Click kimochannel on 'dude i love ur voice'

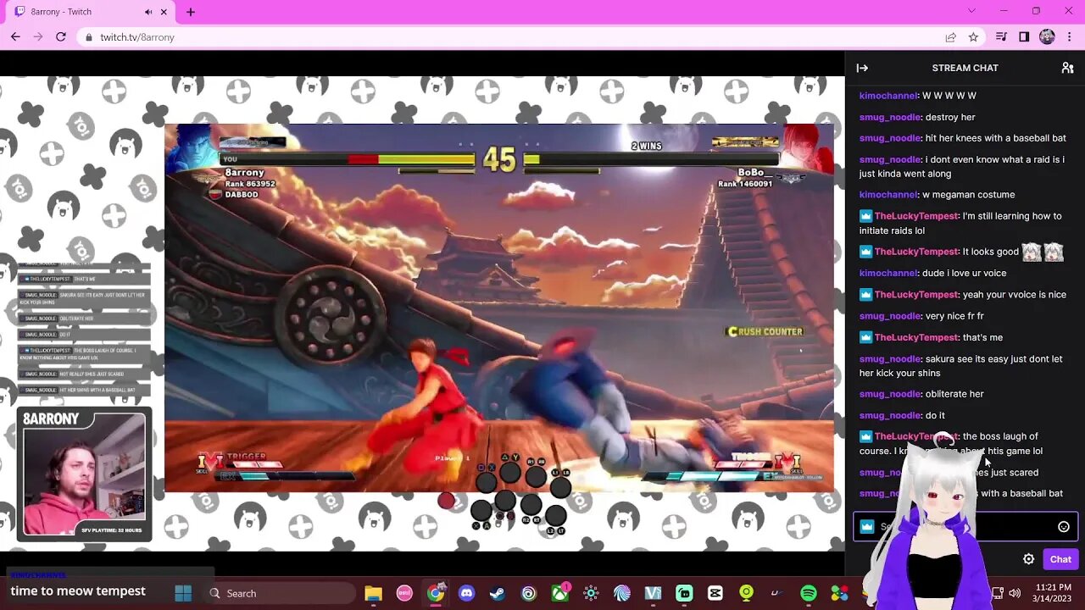[x=888, y=273]
